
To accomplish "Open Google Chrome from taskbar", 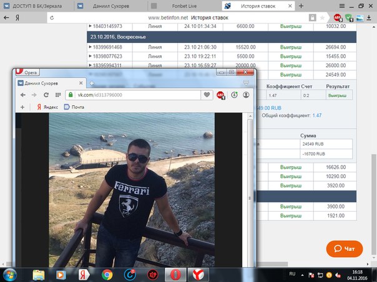I will coord(107,275).
